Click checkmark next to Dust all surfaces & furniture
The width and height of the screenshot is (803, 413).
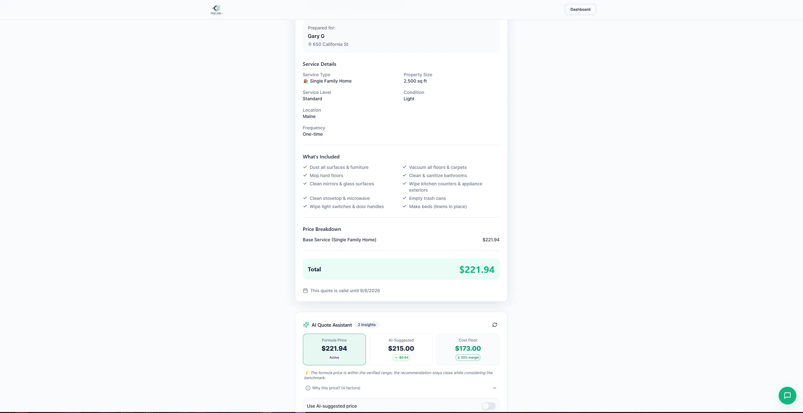tap(305, 167)
